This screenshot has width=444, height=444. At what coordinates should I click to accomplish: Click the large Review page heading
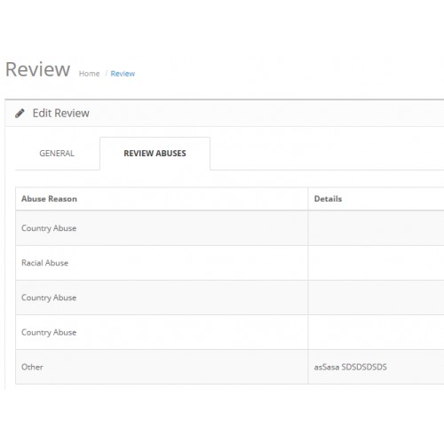pyautogui.click(x=38, y=69)
